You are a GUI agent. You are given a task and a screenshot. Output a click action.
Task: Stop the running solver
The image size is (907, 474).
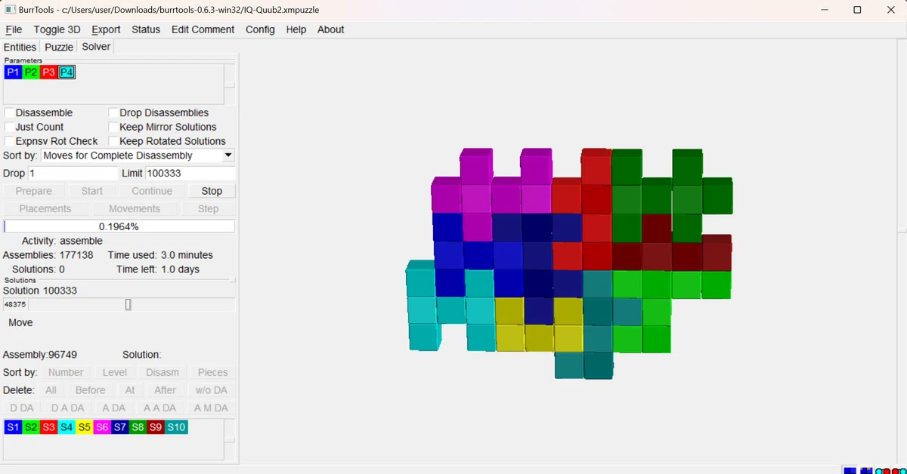tap(212, 191)
